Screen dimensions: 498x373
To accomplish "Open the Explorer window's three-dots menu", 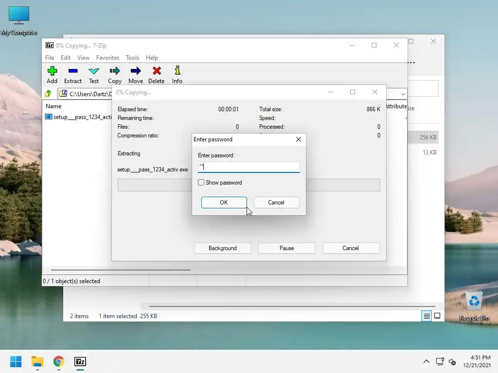I will point(411,63).
